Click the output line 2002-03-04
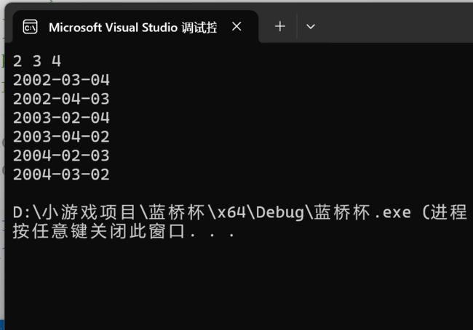Image resolution: width=473 pixels, height=330 pixels. click(61, 80)
